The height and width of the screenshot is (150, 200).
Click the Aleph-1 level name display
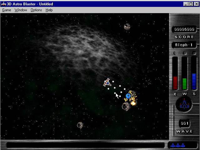point(184,45)
